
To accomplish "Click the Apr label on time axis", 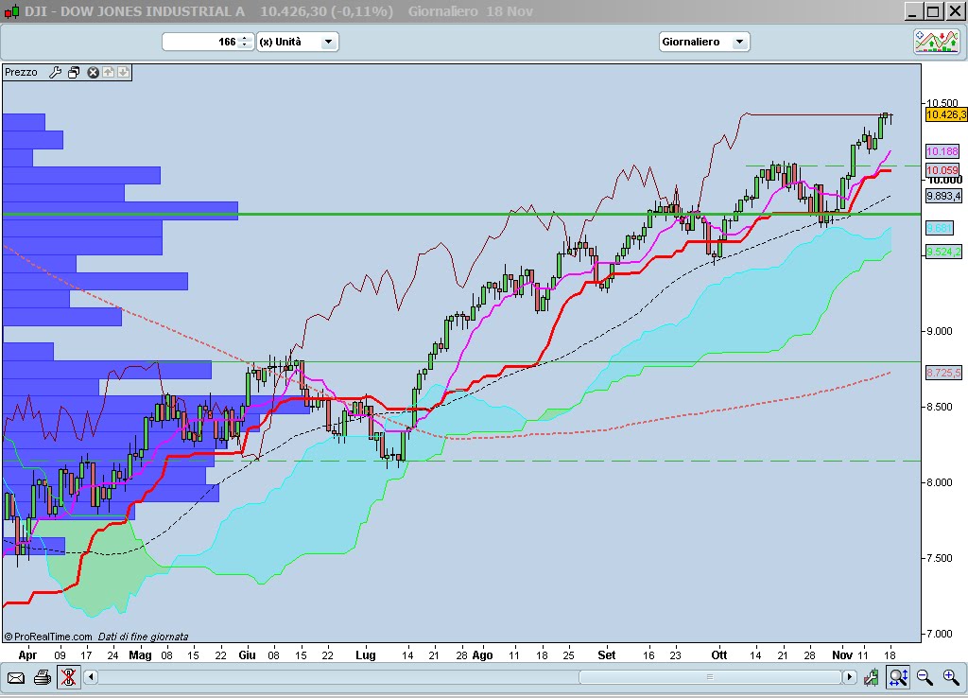I will [x=27, y=654].
